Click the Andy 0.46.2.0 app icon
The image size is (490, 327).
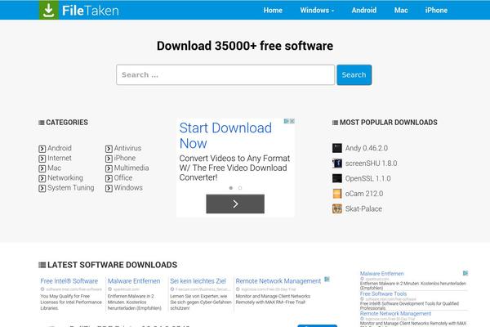tap(336, 148)
